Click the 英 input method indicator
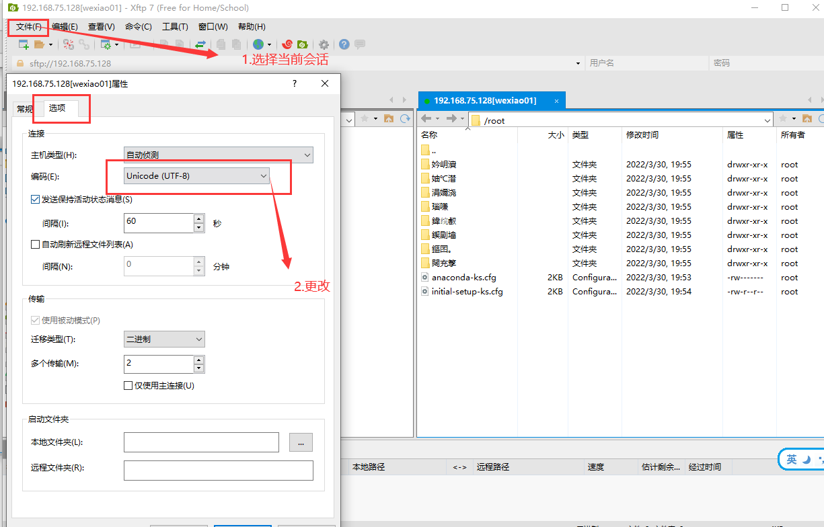This screenshot has width=824, height=527. pyautogui.click(x=792, y=459)
